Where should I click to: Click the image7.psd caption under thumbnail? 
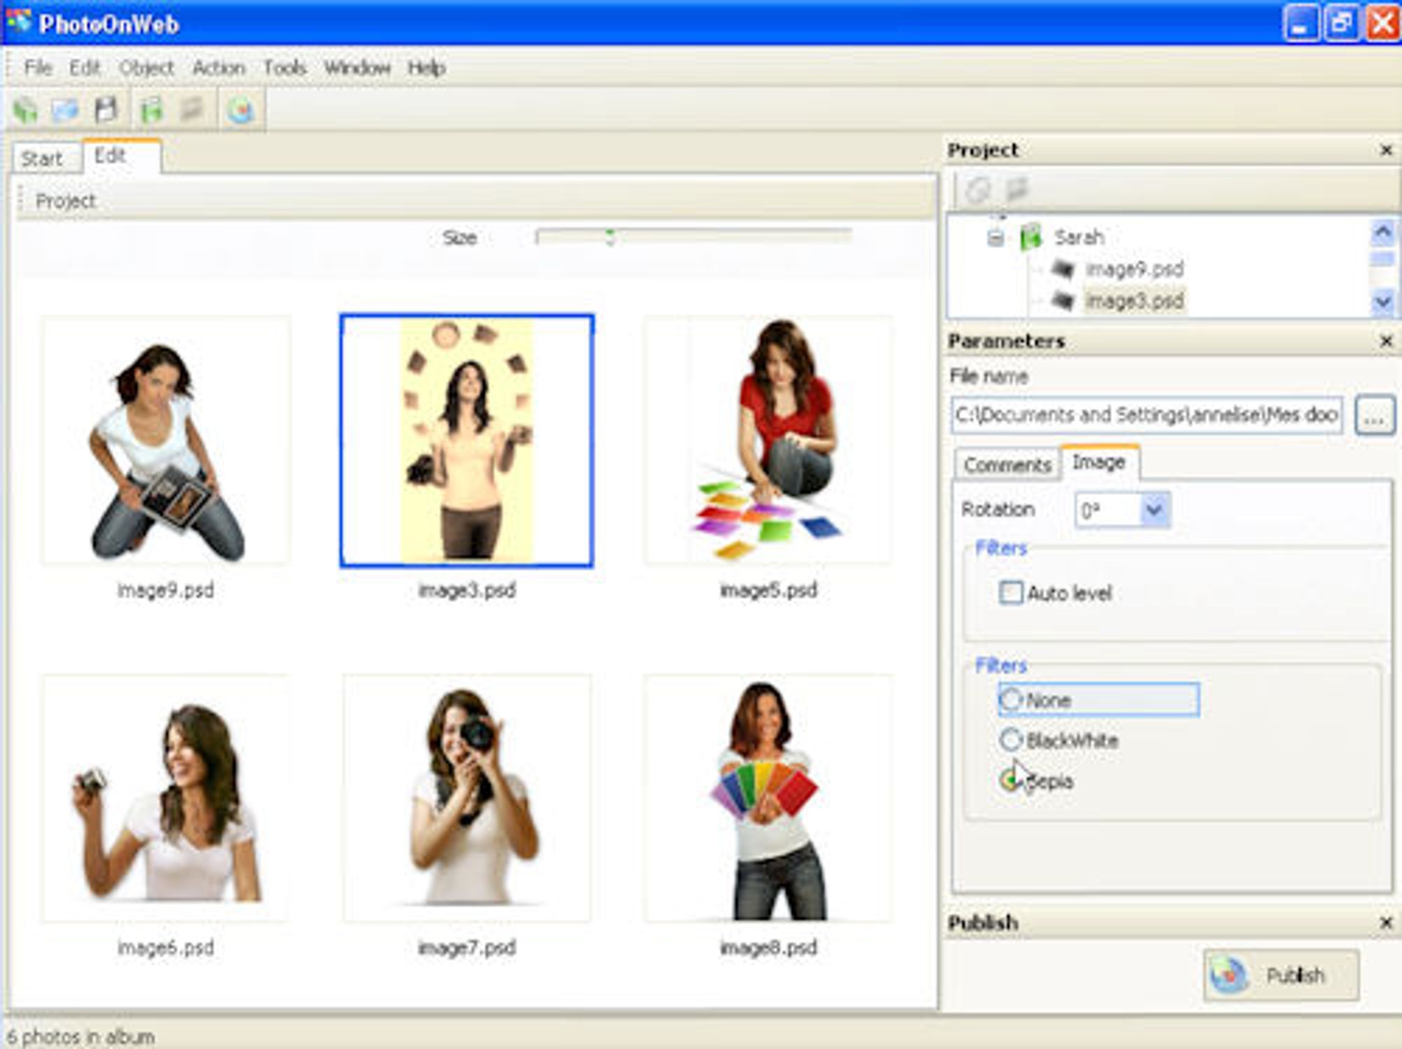pyautogui.click(x=467, y=948)
